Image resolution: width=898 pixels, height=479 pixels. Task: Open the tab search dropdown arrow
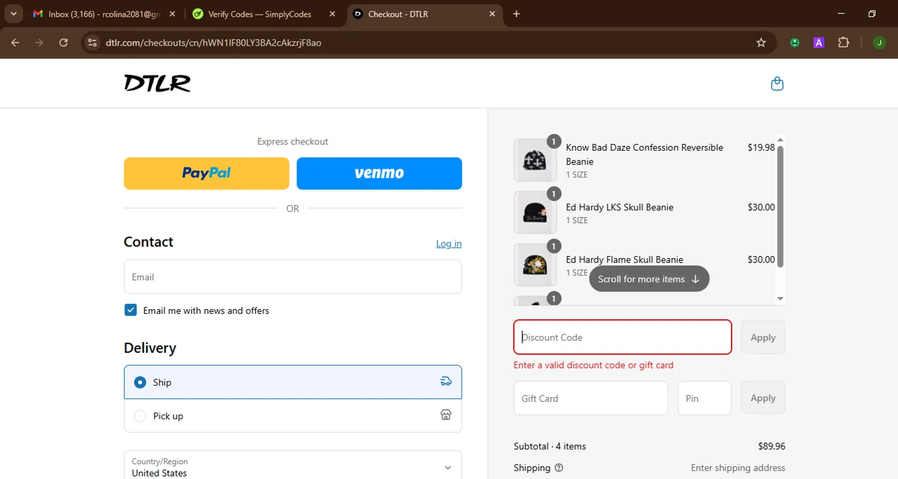click(13, 14)
